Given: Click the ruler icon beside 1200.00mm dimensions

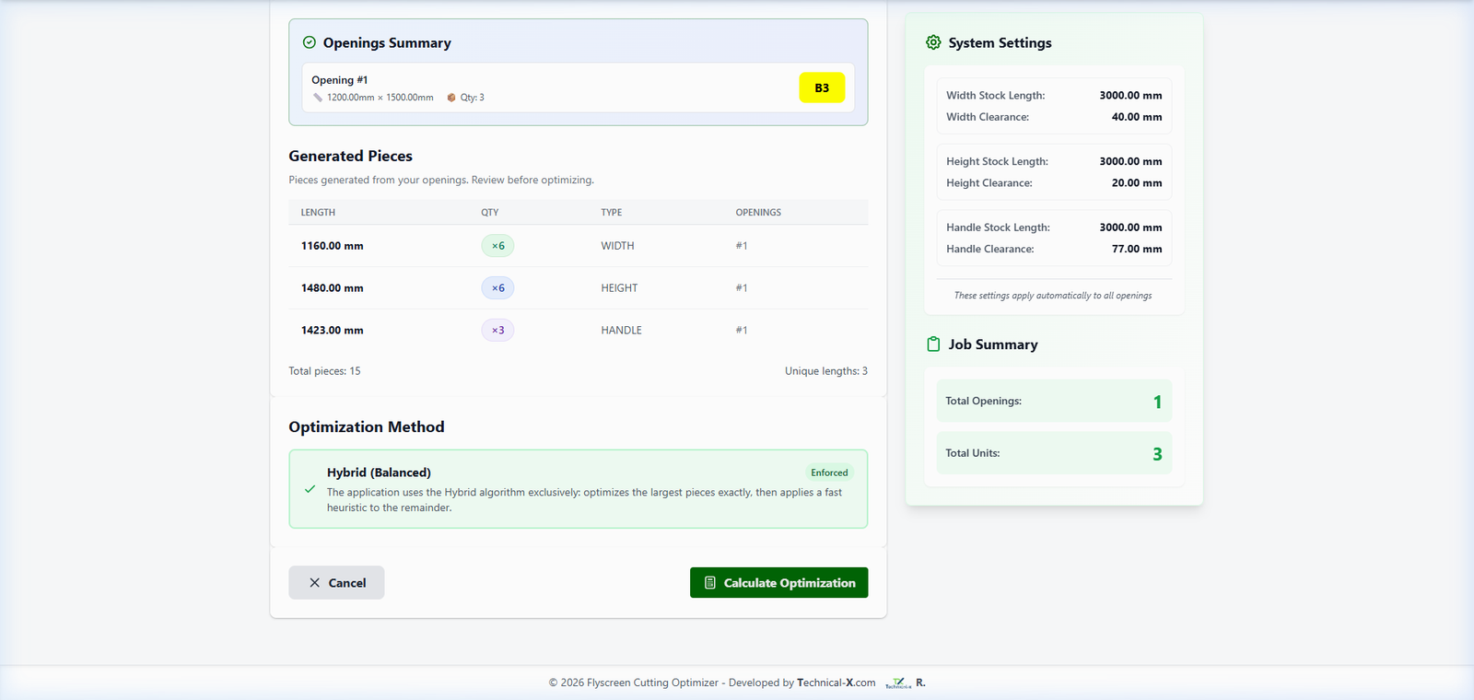Looking at the screenshot, I should (318, 98).
